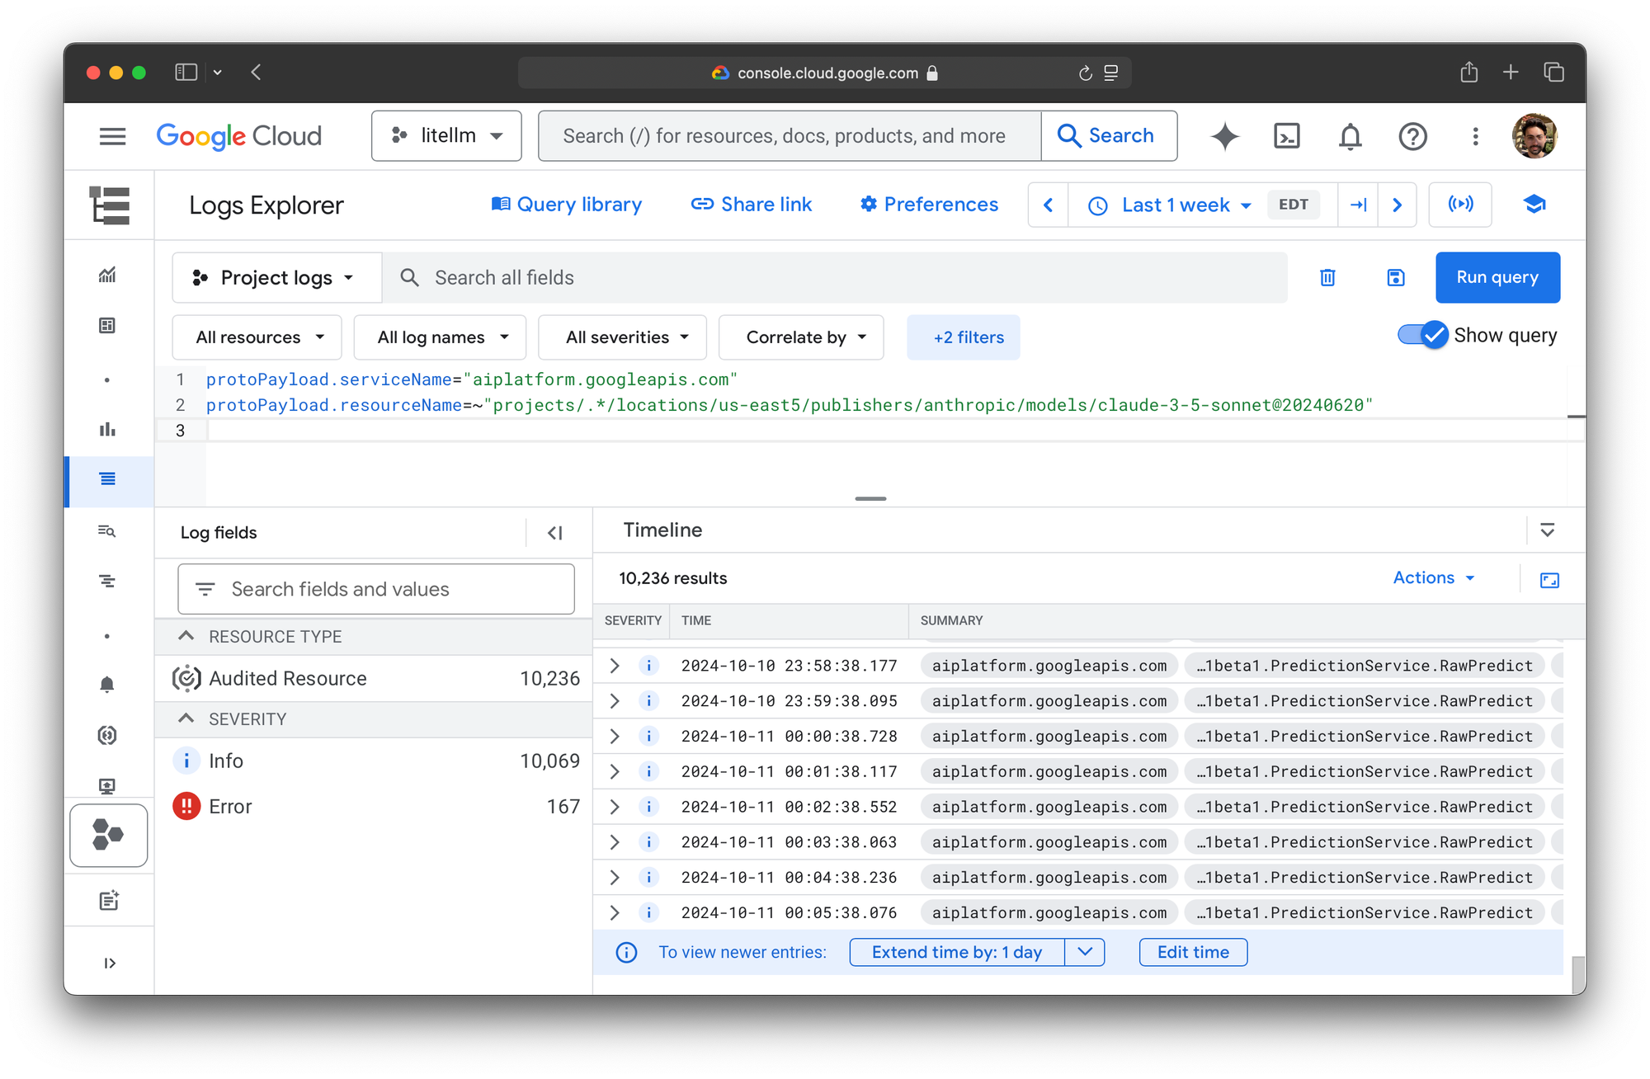Image resolution: width=1650 pixels, height=1079 pixels.
Task: Open the main hamburger navigation menu
Action: (112, 136)
